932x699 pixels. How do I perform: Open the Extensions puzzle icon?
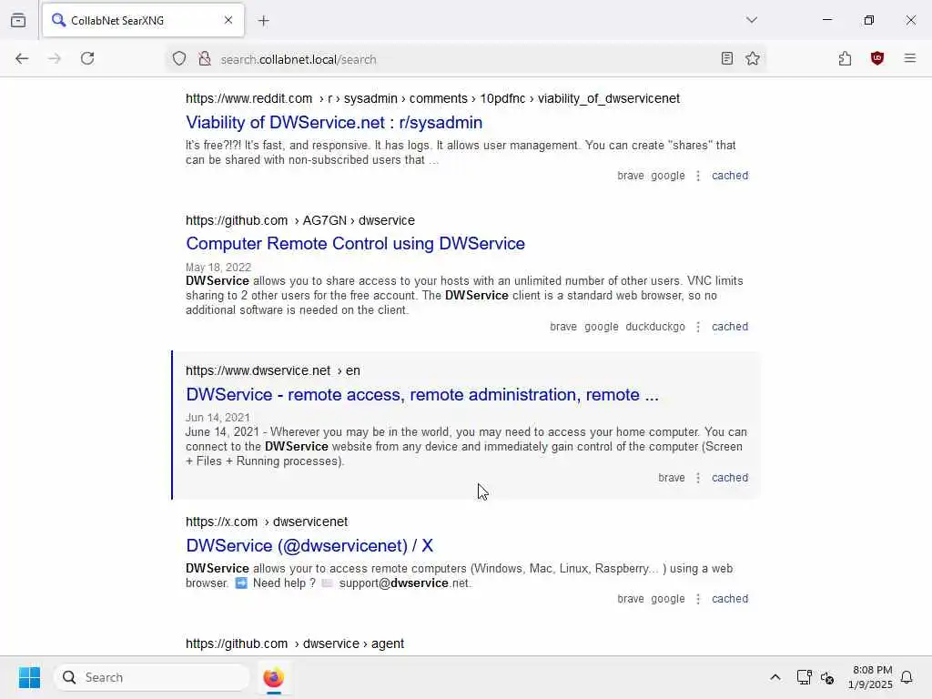click(845, 58)
